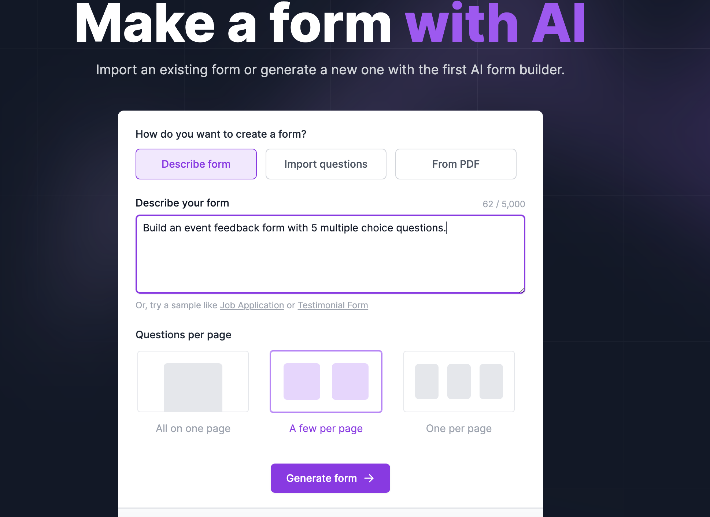The image size is (710, 517).
Task: Click the Generate form button
Action: tap(330, 478)
